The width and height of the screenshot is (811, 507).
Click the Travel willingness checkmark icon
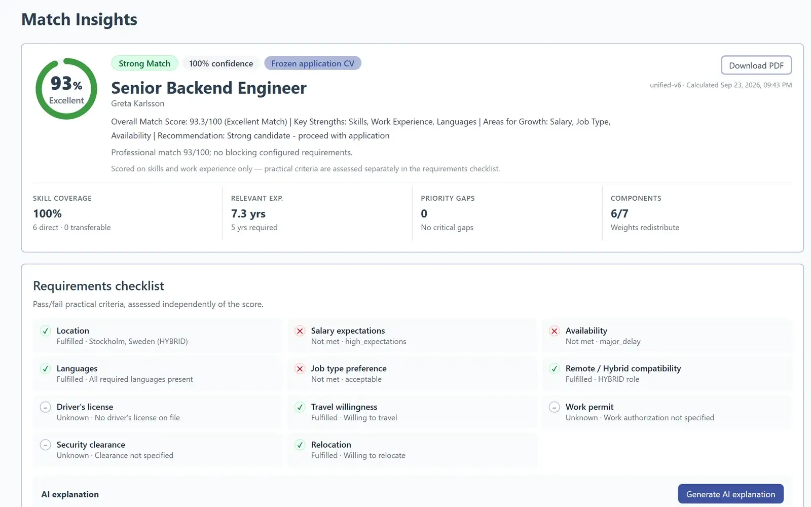[x=300, y=407]
